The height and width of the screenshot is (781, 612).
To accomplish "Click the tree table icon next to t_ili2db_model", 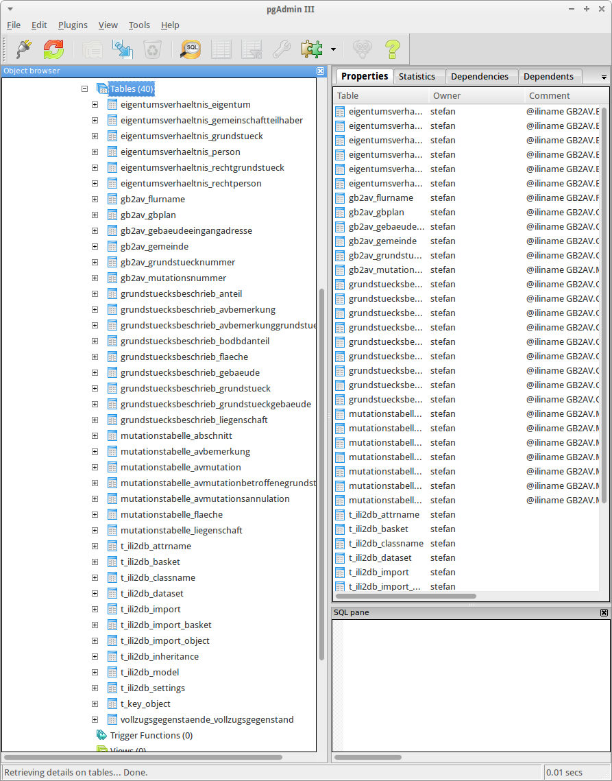I will 112,673.
